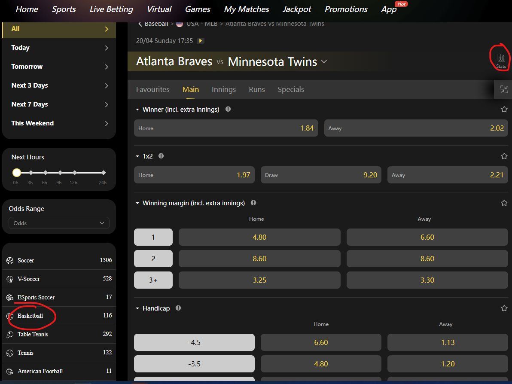Star the Winning margin market
512x384 pixels.
pyautogui.click(x=504, y=203)
